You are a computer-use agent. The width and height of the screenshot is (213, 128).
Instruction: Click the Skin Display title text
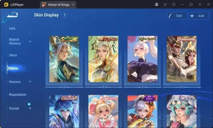click(x=46, y=15)
